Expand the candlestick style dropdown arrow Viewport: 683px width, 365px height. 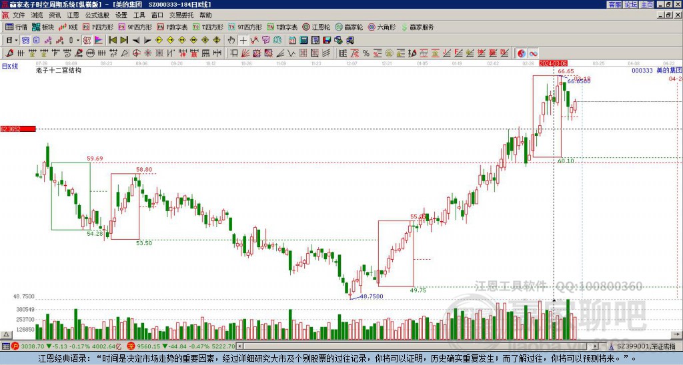click(x=78, y=40)
